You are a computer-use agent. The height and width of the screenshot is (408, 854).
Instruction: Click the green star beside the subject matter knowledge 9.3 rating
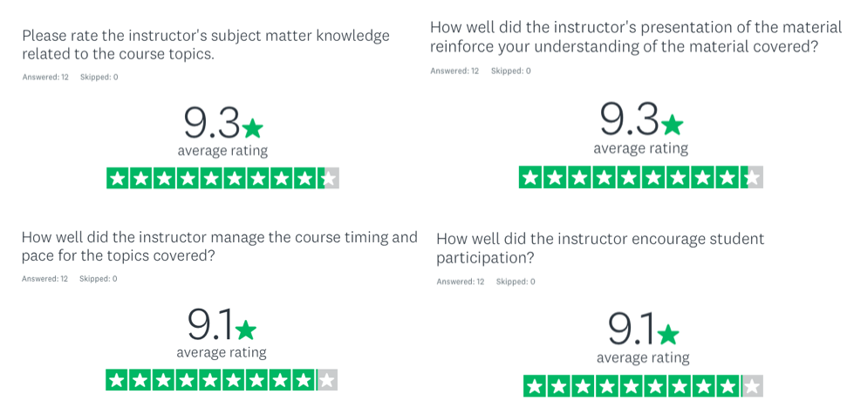252,128
